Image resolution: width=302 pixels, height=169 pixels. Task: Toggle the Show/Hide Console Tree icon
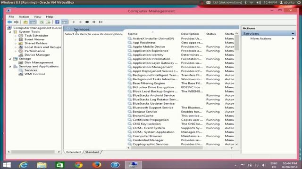click(33, 22)
